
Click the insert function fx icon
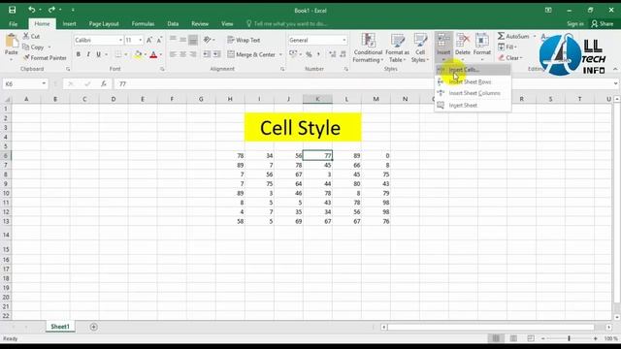tap(104, 83)
